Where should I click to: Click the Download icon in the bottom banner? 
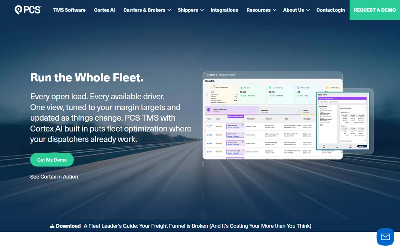(x=52, y=226)
